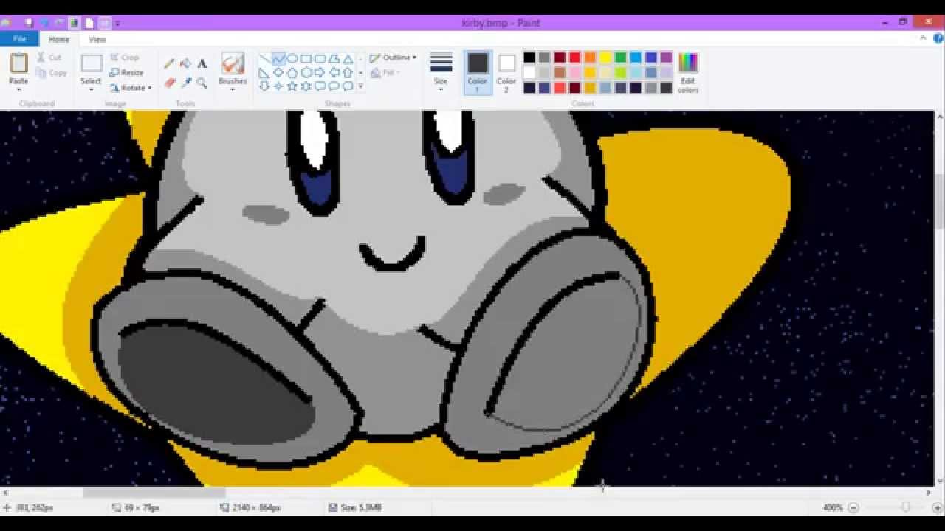This screenshot has height=531, width=945.
Task: Open the Brushes dropdown arrow
Action: tap(233, 89)
